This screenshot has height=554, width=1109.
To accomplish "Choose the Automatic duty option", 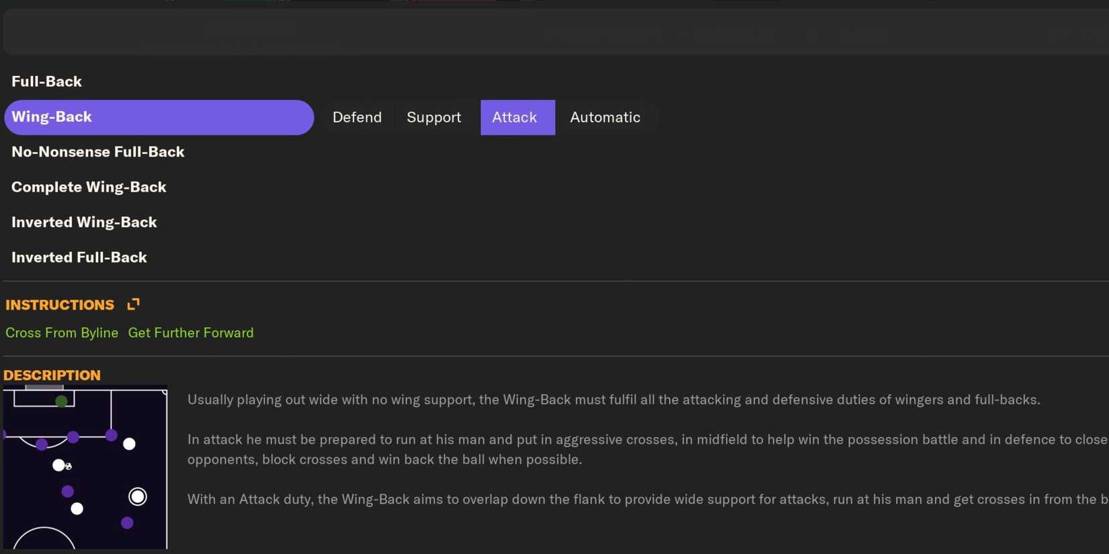I will (605, 117).
